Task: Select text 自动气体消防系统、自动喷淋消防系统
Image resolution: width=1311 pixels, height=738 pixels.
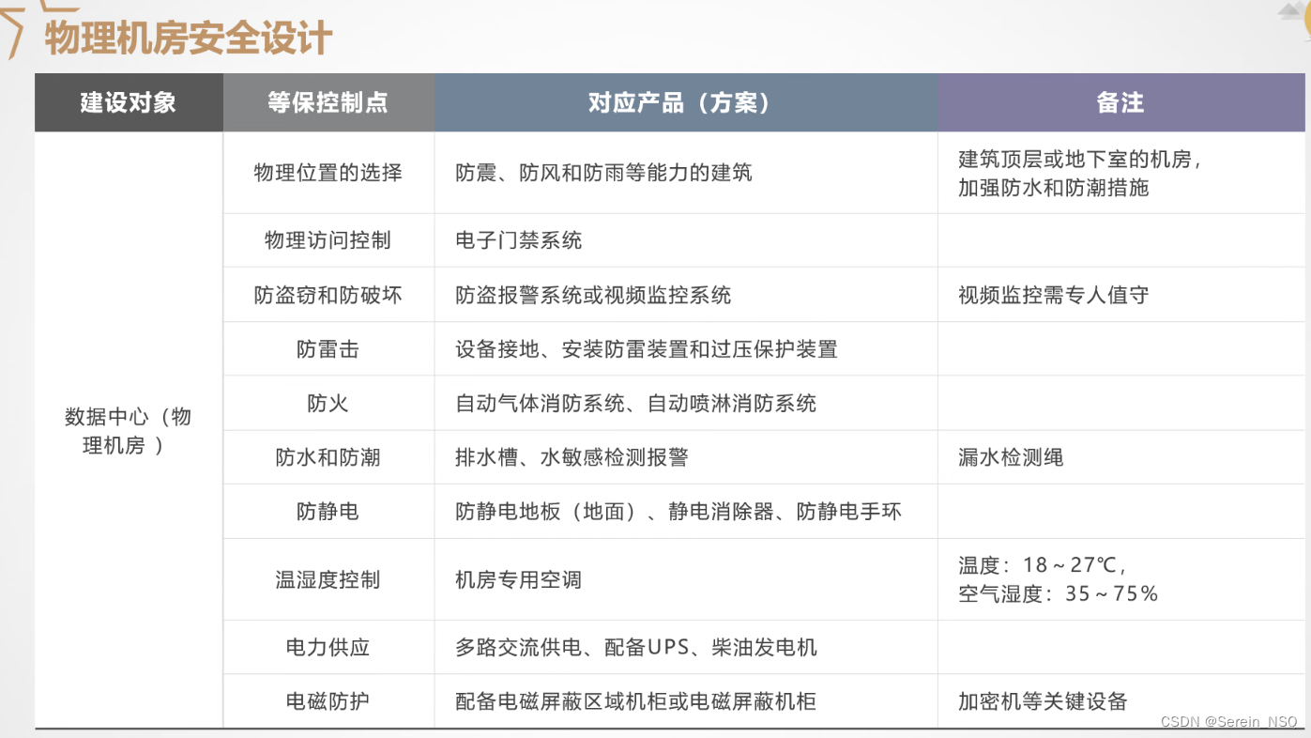Action: (x=636, y=404)
